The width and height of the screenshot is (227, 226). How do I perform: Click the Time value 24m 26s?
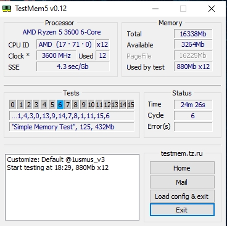point(193,105)
